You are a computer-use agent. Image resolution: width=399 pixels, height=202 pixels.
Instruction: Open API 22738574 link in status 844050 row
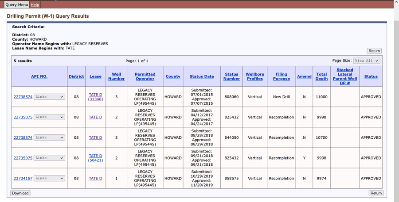(x=23, y=137)
